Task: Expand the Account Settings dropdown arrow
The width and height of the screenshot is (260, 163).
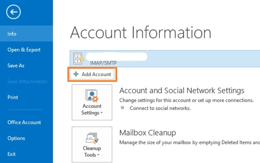Action: 101,113
